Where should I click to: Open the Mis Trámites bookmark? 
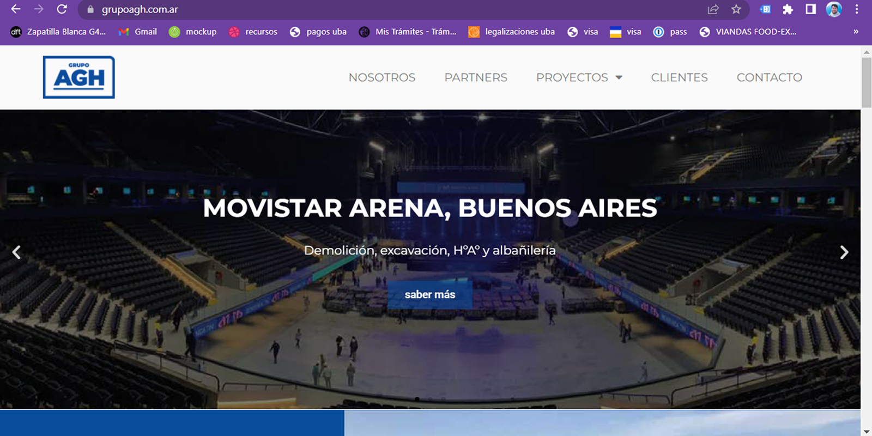[408, 32]
